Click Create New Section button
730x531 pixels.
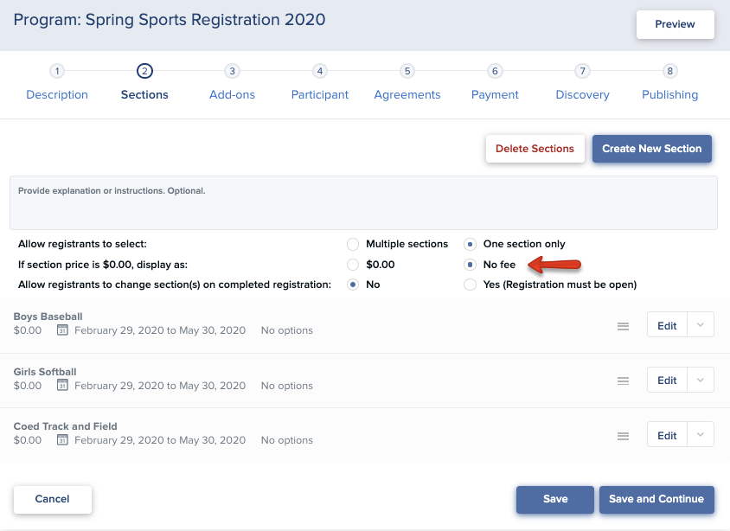click(x=652, y=149)
